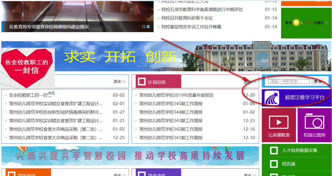Click the sun weather icon for 常州
This screenshot has height=176, width=332.
297,23
